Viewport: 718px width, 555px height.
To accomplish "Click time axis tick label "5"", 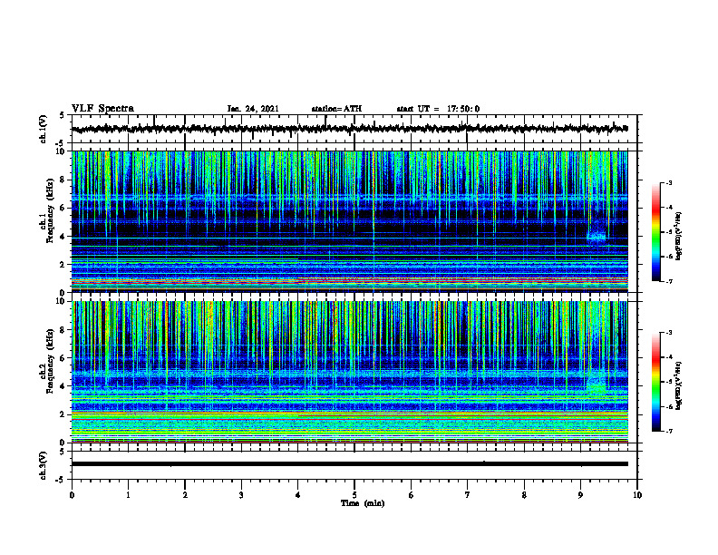I will point(354,495).
